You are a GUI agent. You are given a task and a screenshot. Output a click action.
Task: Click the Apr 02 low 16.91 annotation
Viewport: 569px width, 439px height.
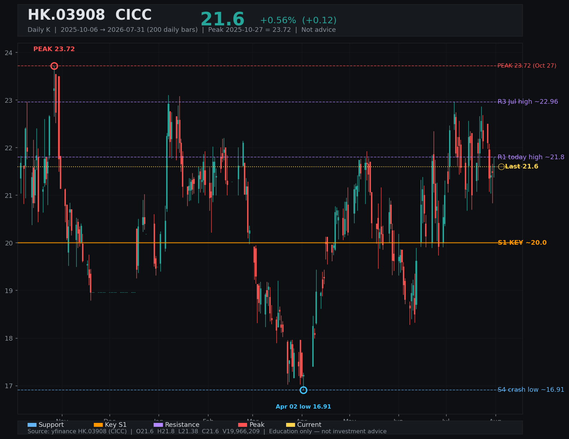[x=303, y=407]
